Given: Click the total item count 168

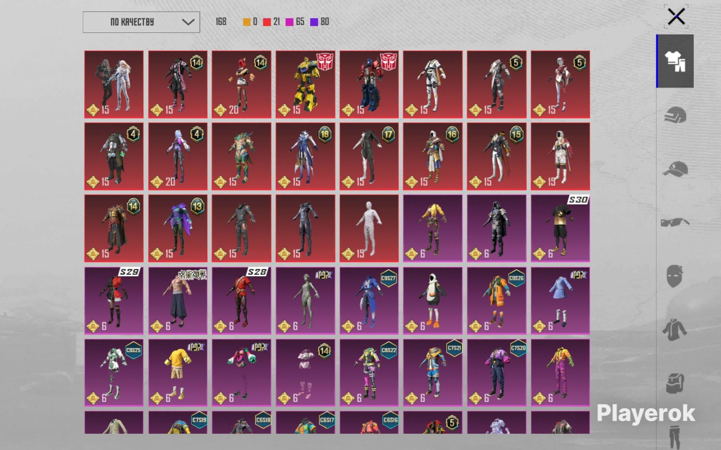Looking at the screenshot, I should pyautogui.click(x=221, y=22).
